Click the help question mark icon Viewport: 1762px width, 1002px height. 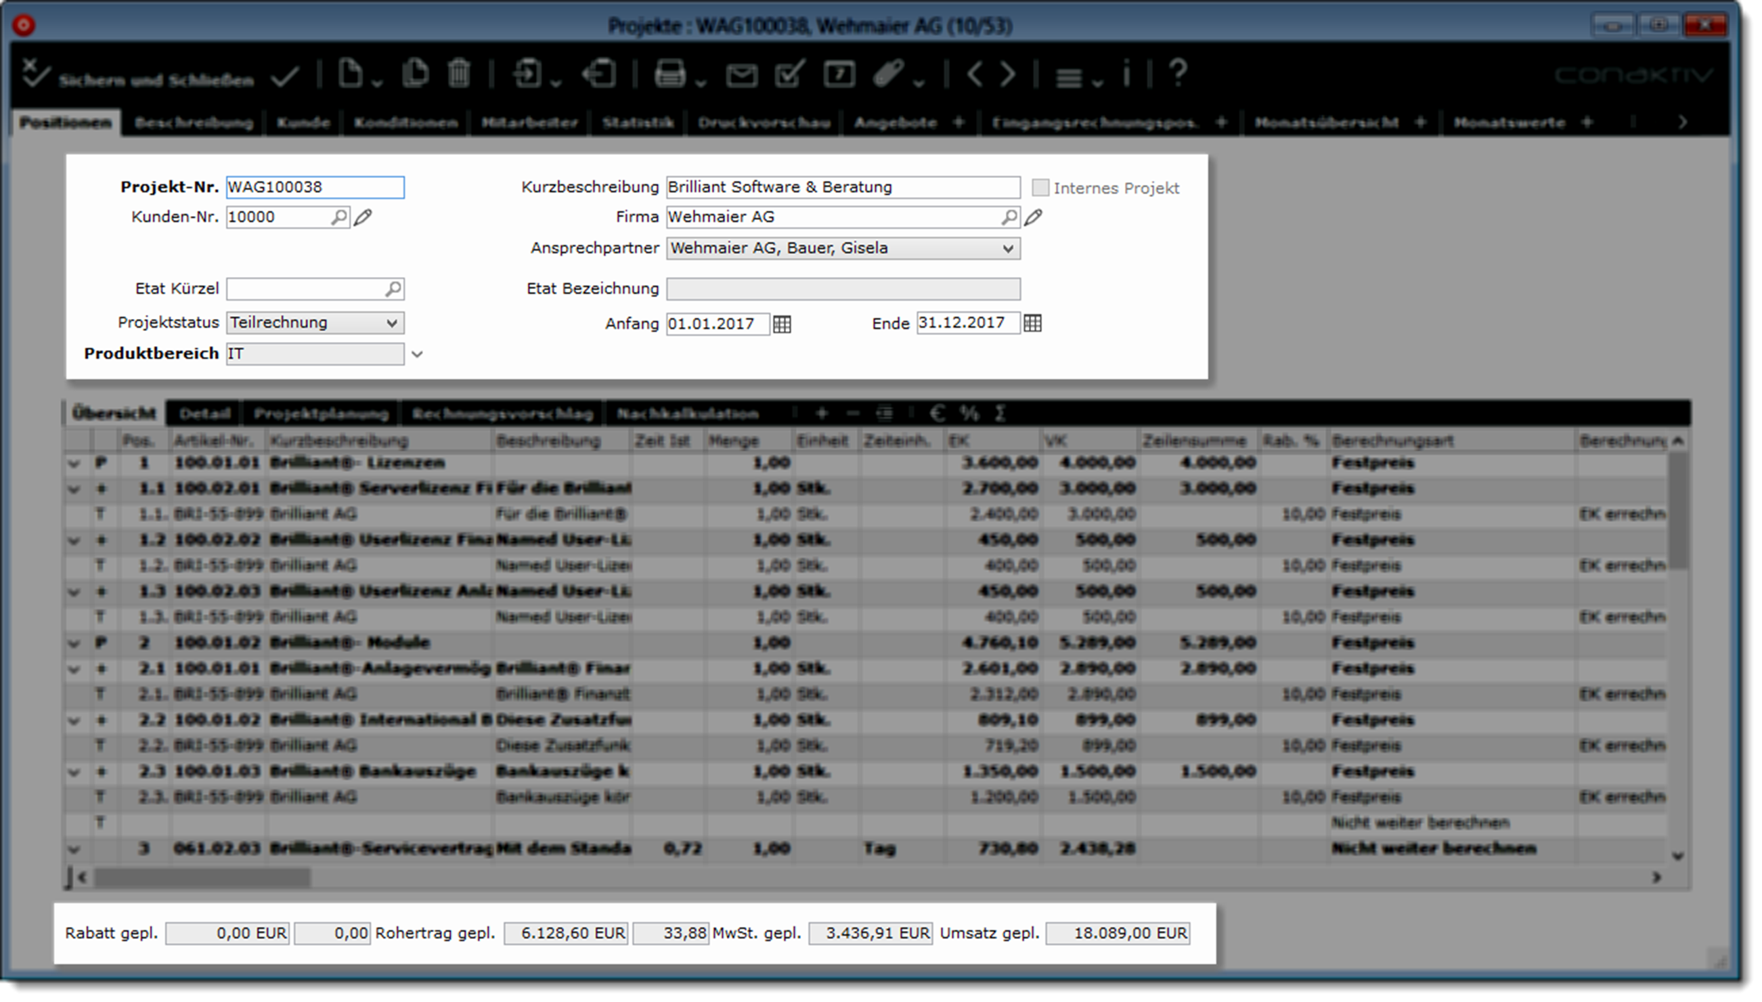(1178, 72)
